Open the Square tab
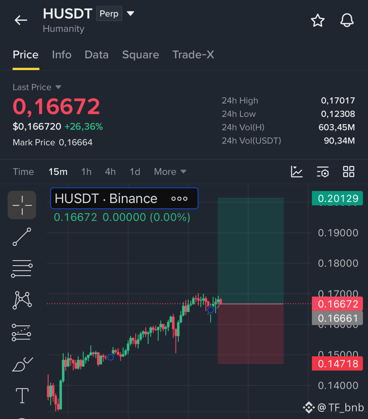This screenshot has height=419, width=368. tap(140, 55)
